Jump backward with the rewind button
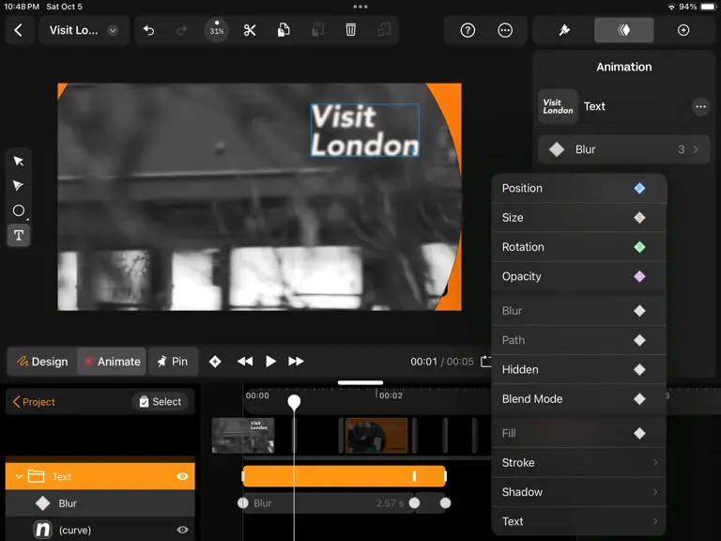This screenshot has width=721, height=541. click(x=245, y=362)
